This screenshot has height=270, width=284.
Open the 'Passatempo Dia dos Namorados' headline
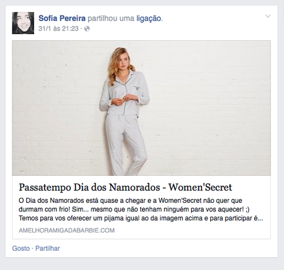[x=126, y=187]
